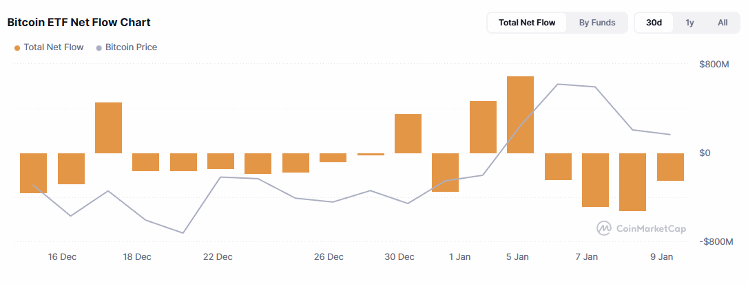Click the $800M y-axis label
This screenshot has height=286, width=748.
click(714, 65)
